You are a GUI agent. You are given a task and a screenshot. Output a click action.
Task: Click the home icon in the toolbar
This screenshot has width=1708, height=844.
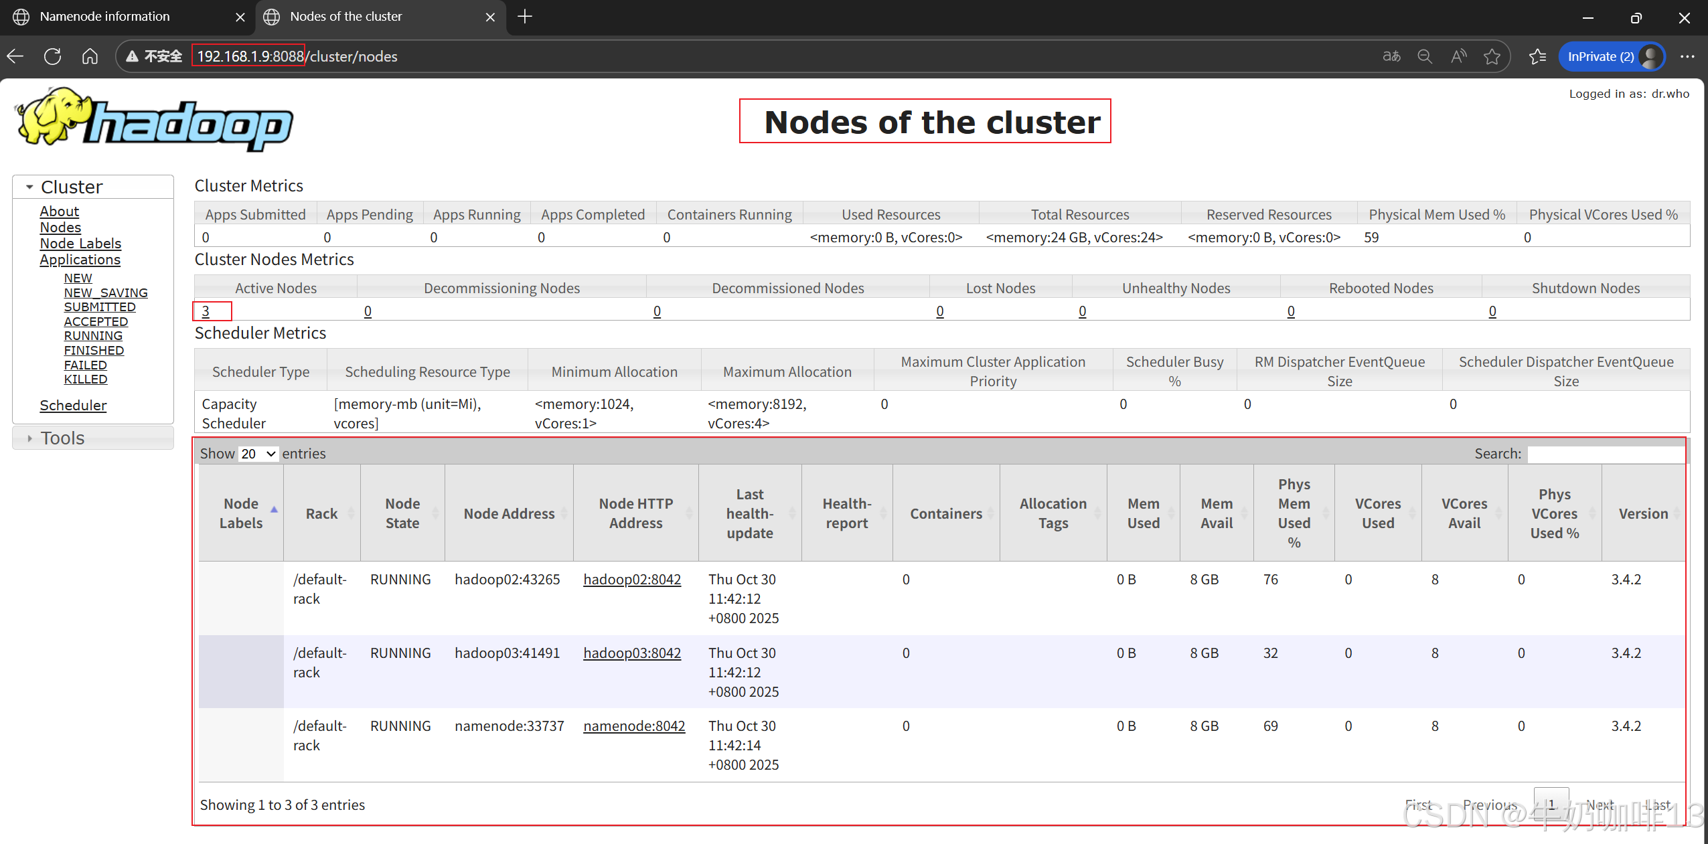point(90,56)
